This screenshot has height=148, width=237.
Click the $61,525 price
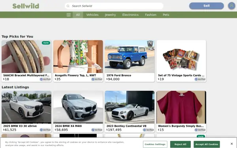point(9,130)
